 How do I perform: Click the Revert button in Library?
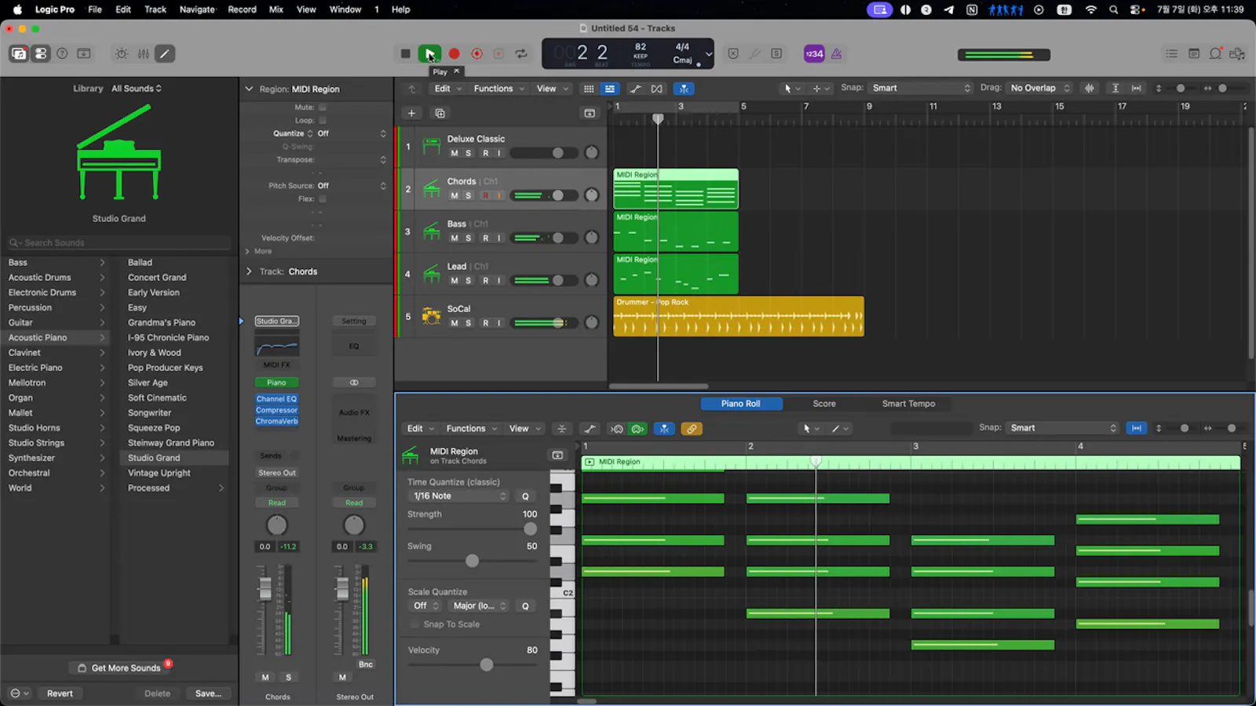[60, 693]
